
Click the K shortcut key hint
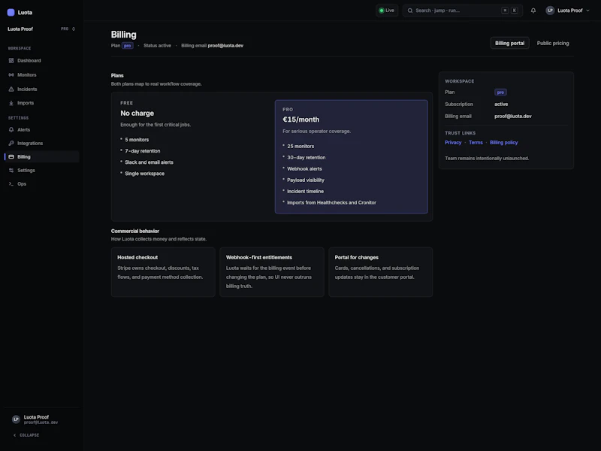[515, 11]
